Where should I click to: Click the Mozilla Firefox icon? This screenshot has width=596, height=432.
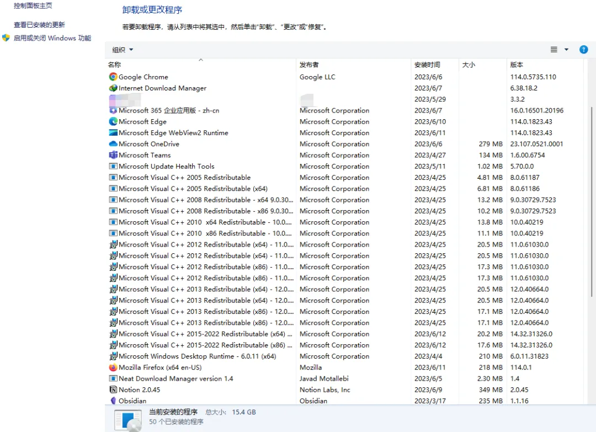[113, 367]
